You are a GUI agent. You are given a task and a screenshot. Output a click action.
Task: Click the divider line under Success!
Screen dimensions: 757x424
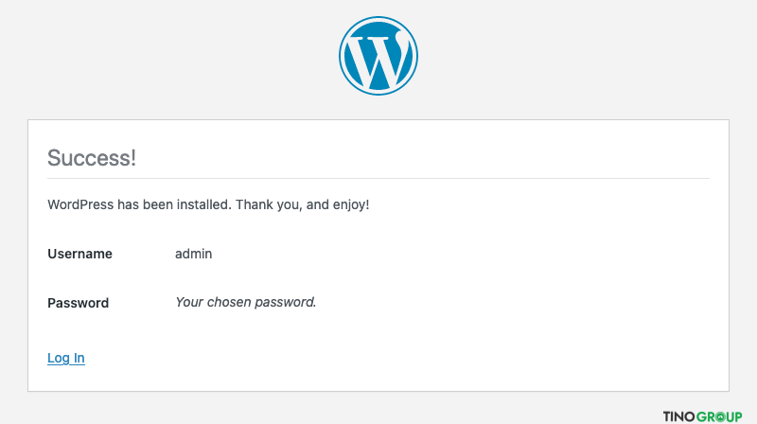coord(378,178)
